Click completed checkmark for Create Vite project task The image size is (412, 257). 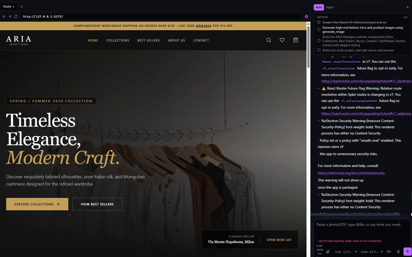(319, 22)
